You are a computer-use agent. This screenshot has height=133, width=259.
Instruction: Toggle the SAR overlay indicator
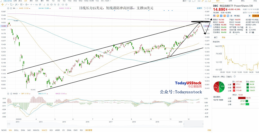(x=29, y=130)
